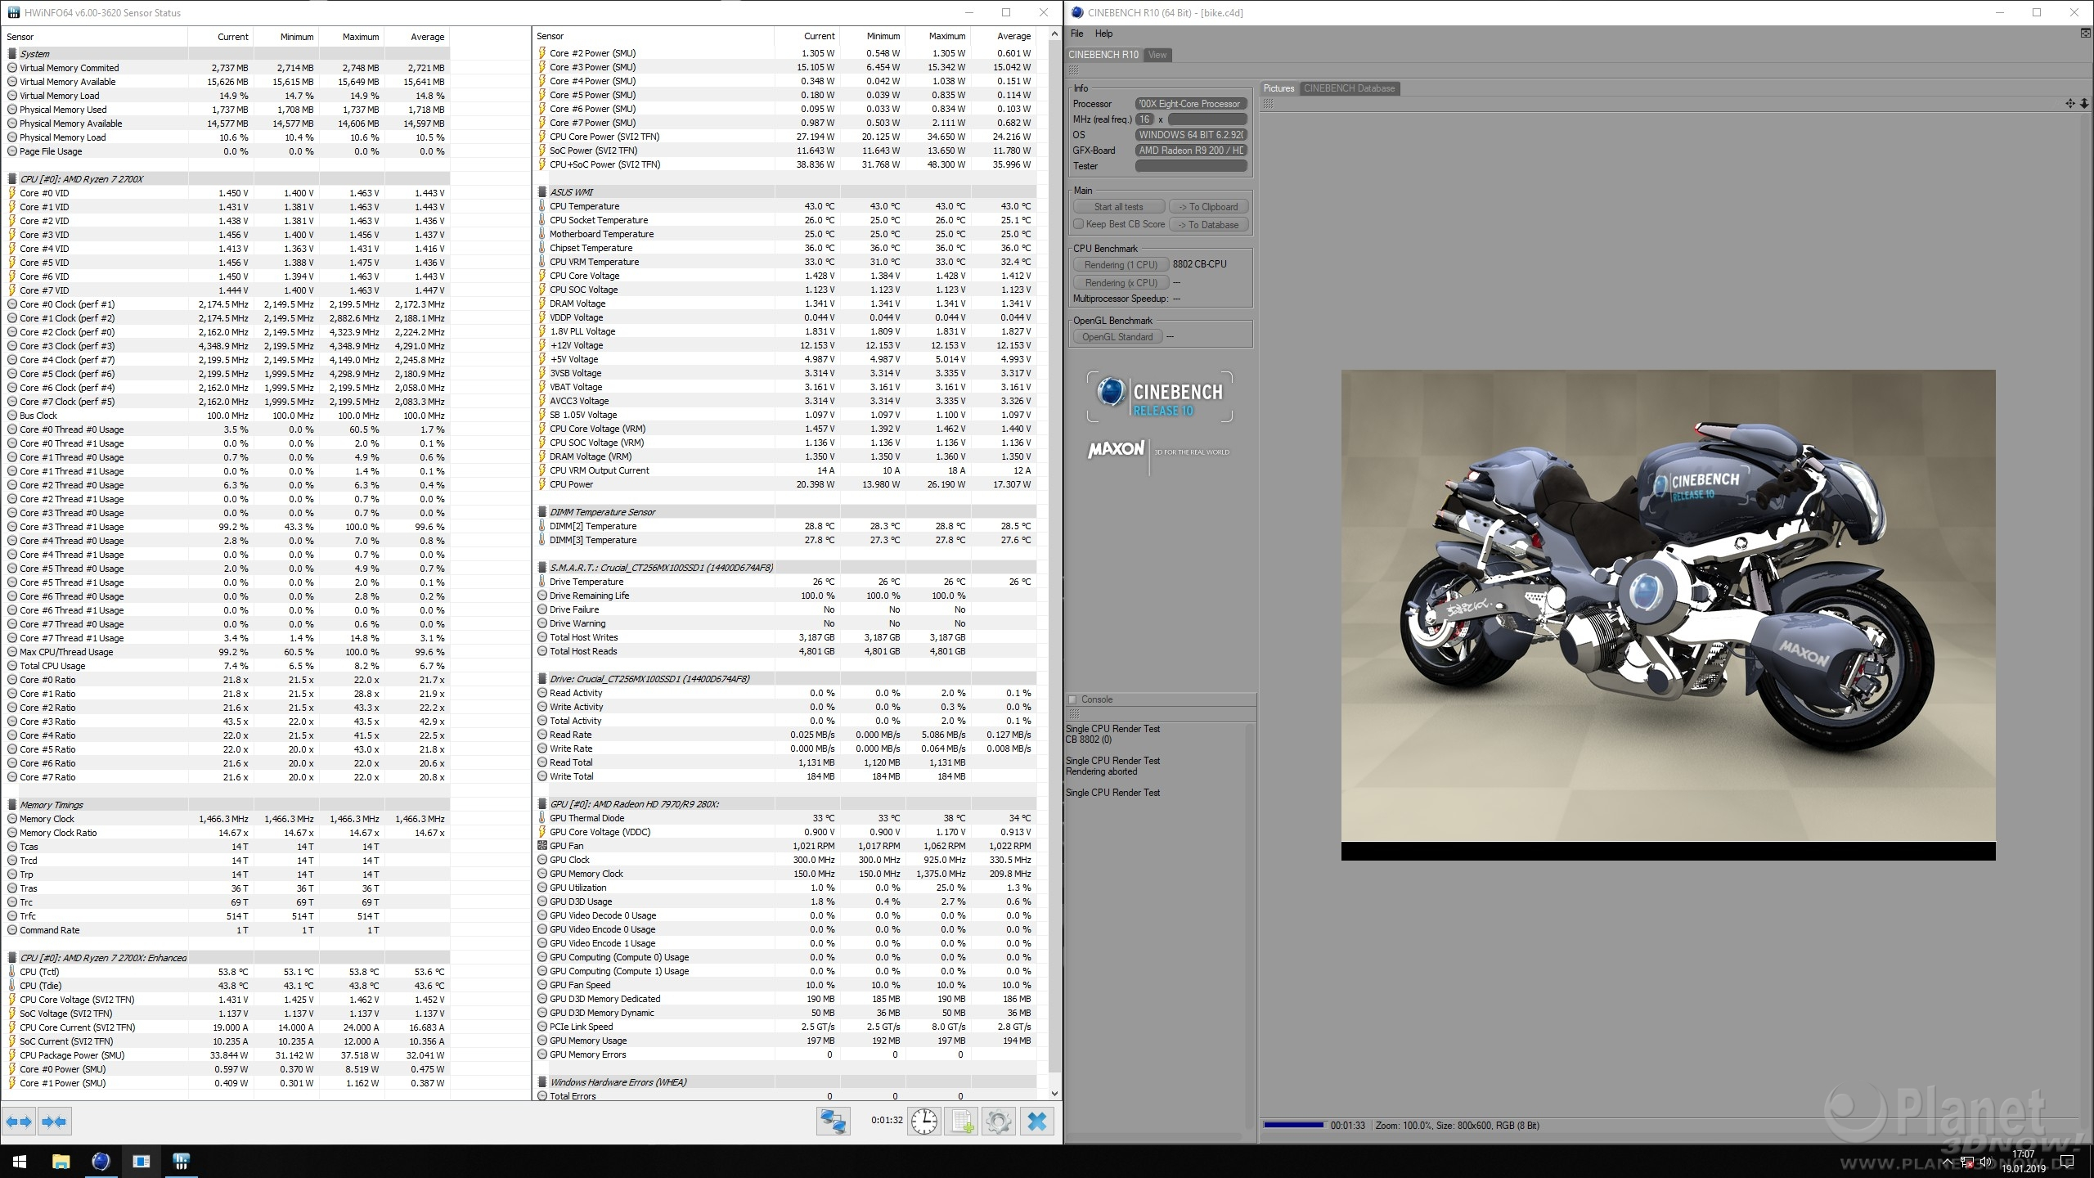2094x1178 pixels.
Task: Reset sensor min/max values with clock icon
Action: coord(924,1122)
